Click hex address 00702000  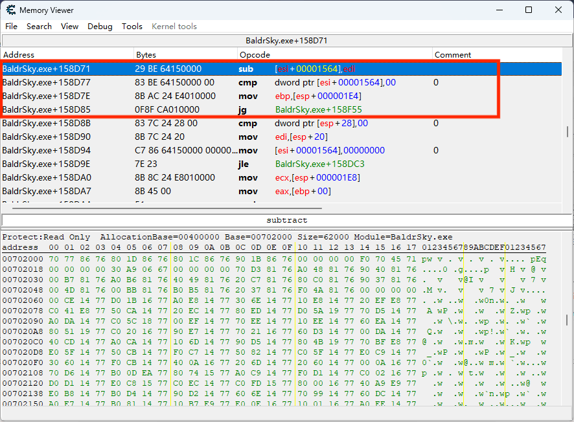coord(23,259)
